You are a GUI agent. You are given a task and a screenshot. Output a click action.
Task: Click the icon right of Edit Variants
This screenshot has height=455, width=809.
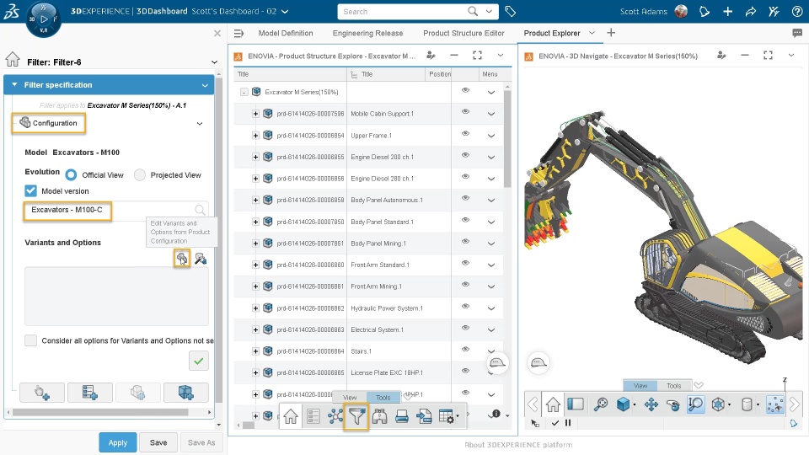(x=201, y=258)
